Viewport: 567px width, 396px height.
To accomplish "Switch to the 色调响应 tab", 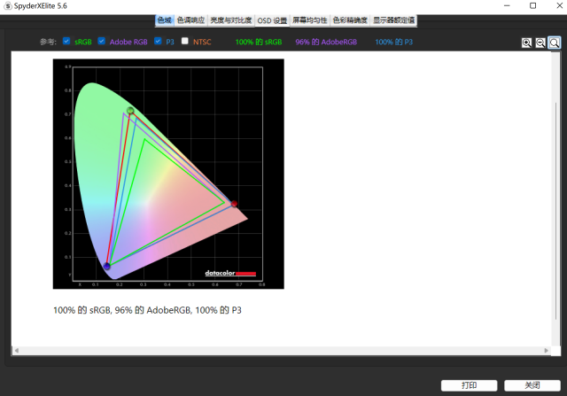I will (191, 20).
